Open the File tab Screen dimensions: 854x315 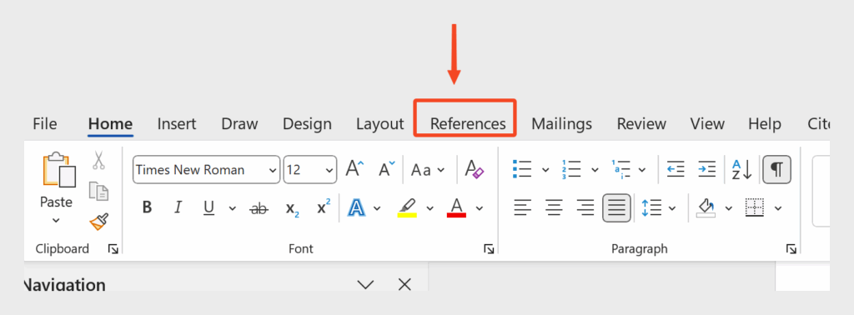point(45,123)
